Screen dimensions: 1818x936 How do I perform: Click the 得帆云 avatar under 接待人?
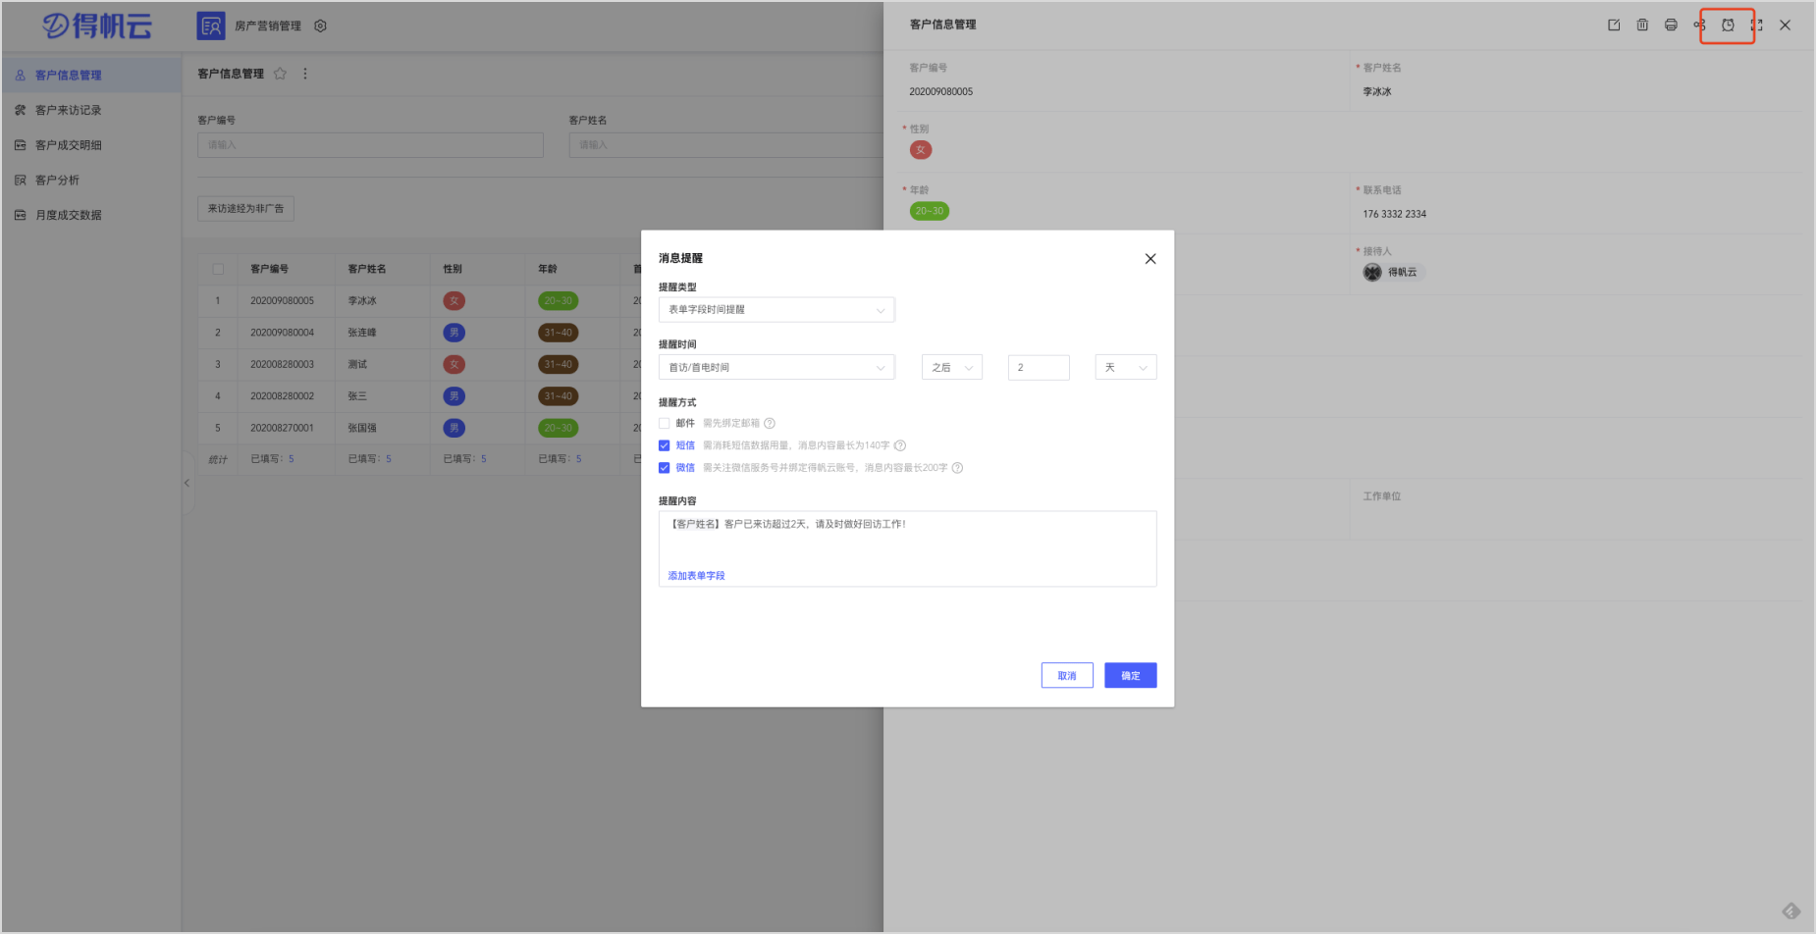pyautogui.click(x=1373, y=273)
